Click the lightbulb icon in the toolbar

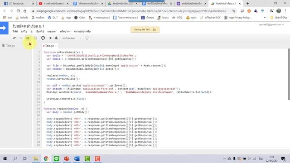[87, 38]
